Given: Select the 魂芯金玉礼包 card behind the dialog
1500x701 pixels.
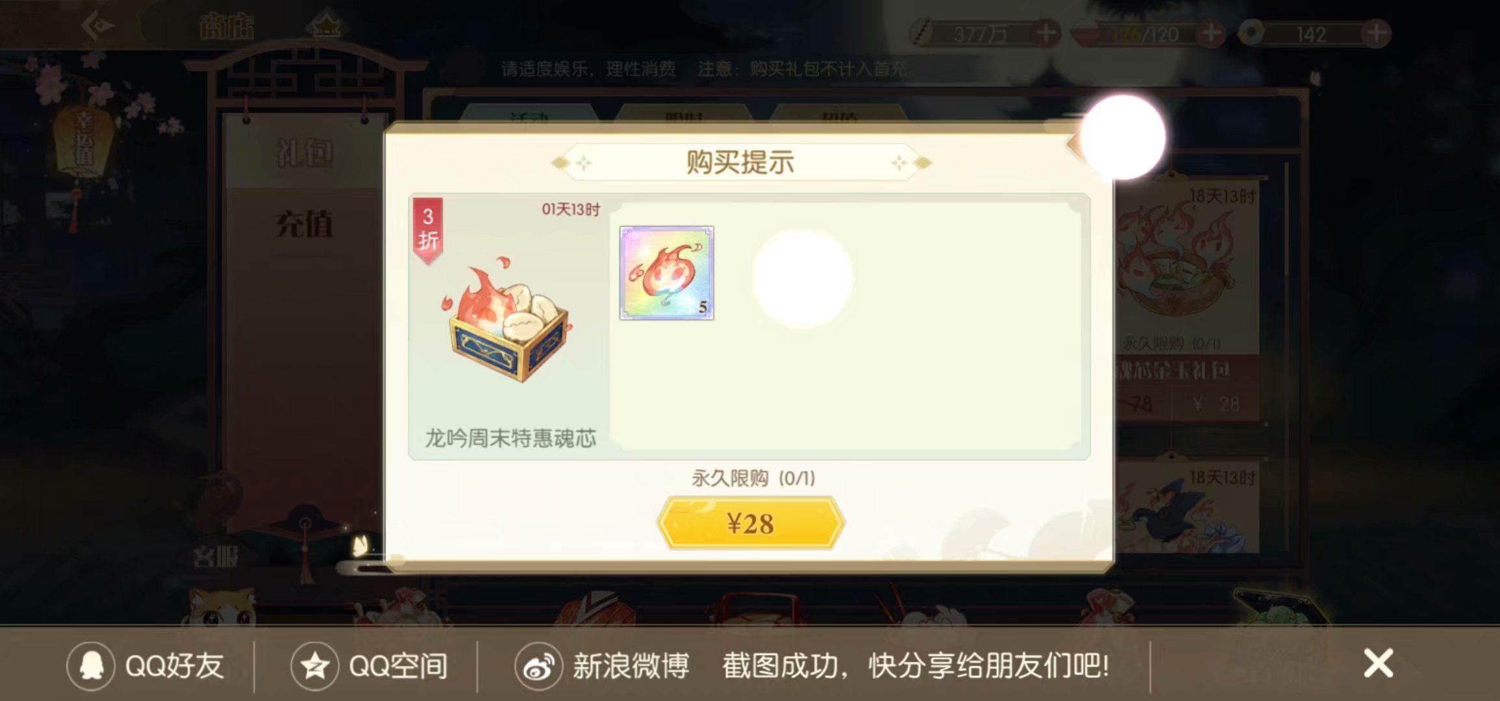Looking at the screenshot, I should point(1187,299).
